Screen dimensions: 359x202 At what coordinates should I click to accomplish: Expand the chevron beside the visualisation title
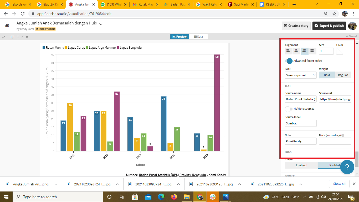(x=101, y=24)
